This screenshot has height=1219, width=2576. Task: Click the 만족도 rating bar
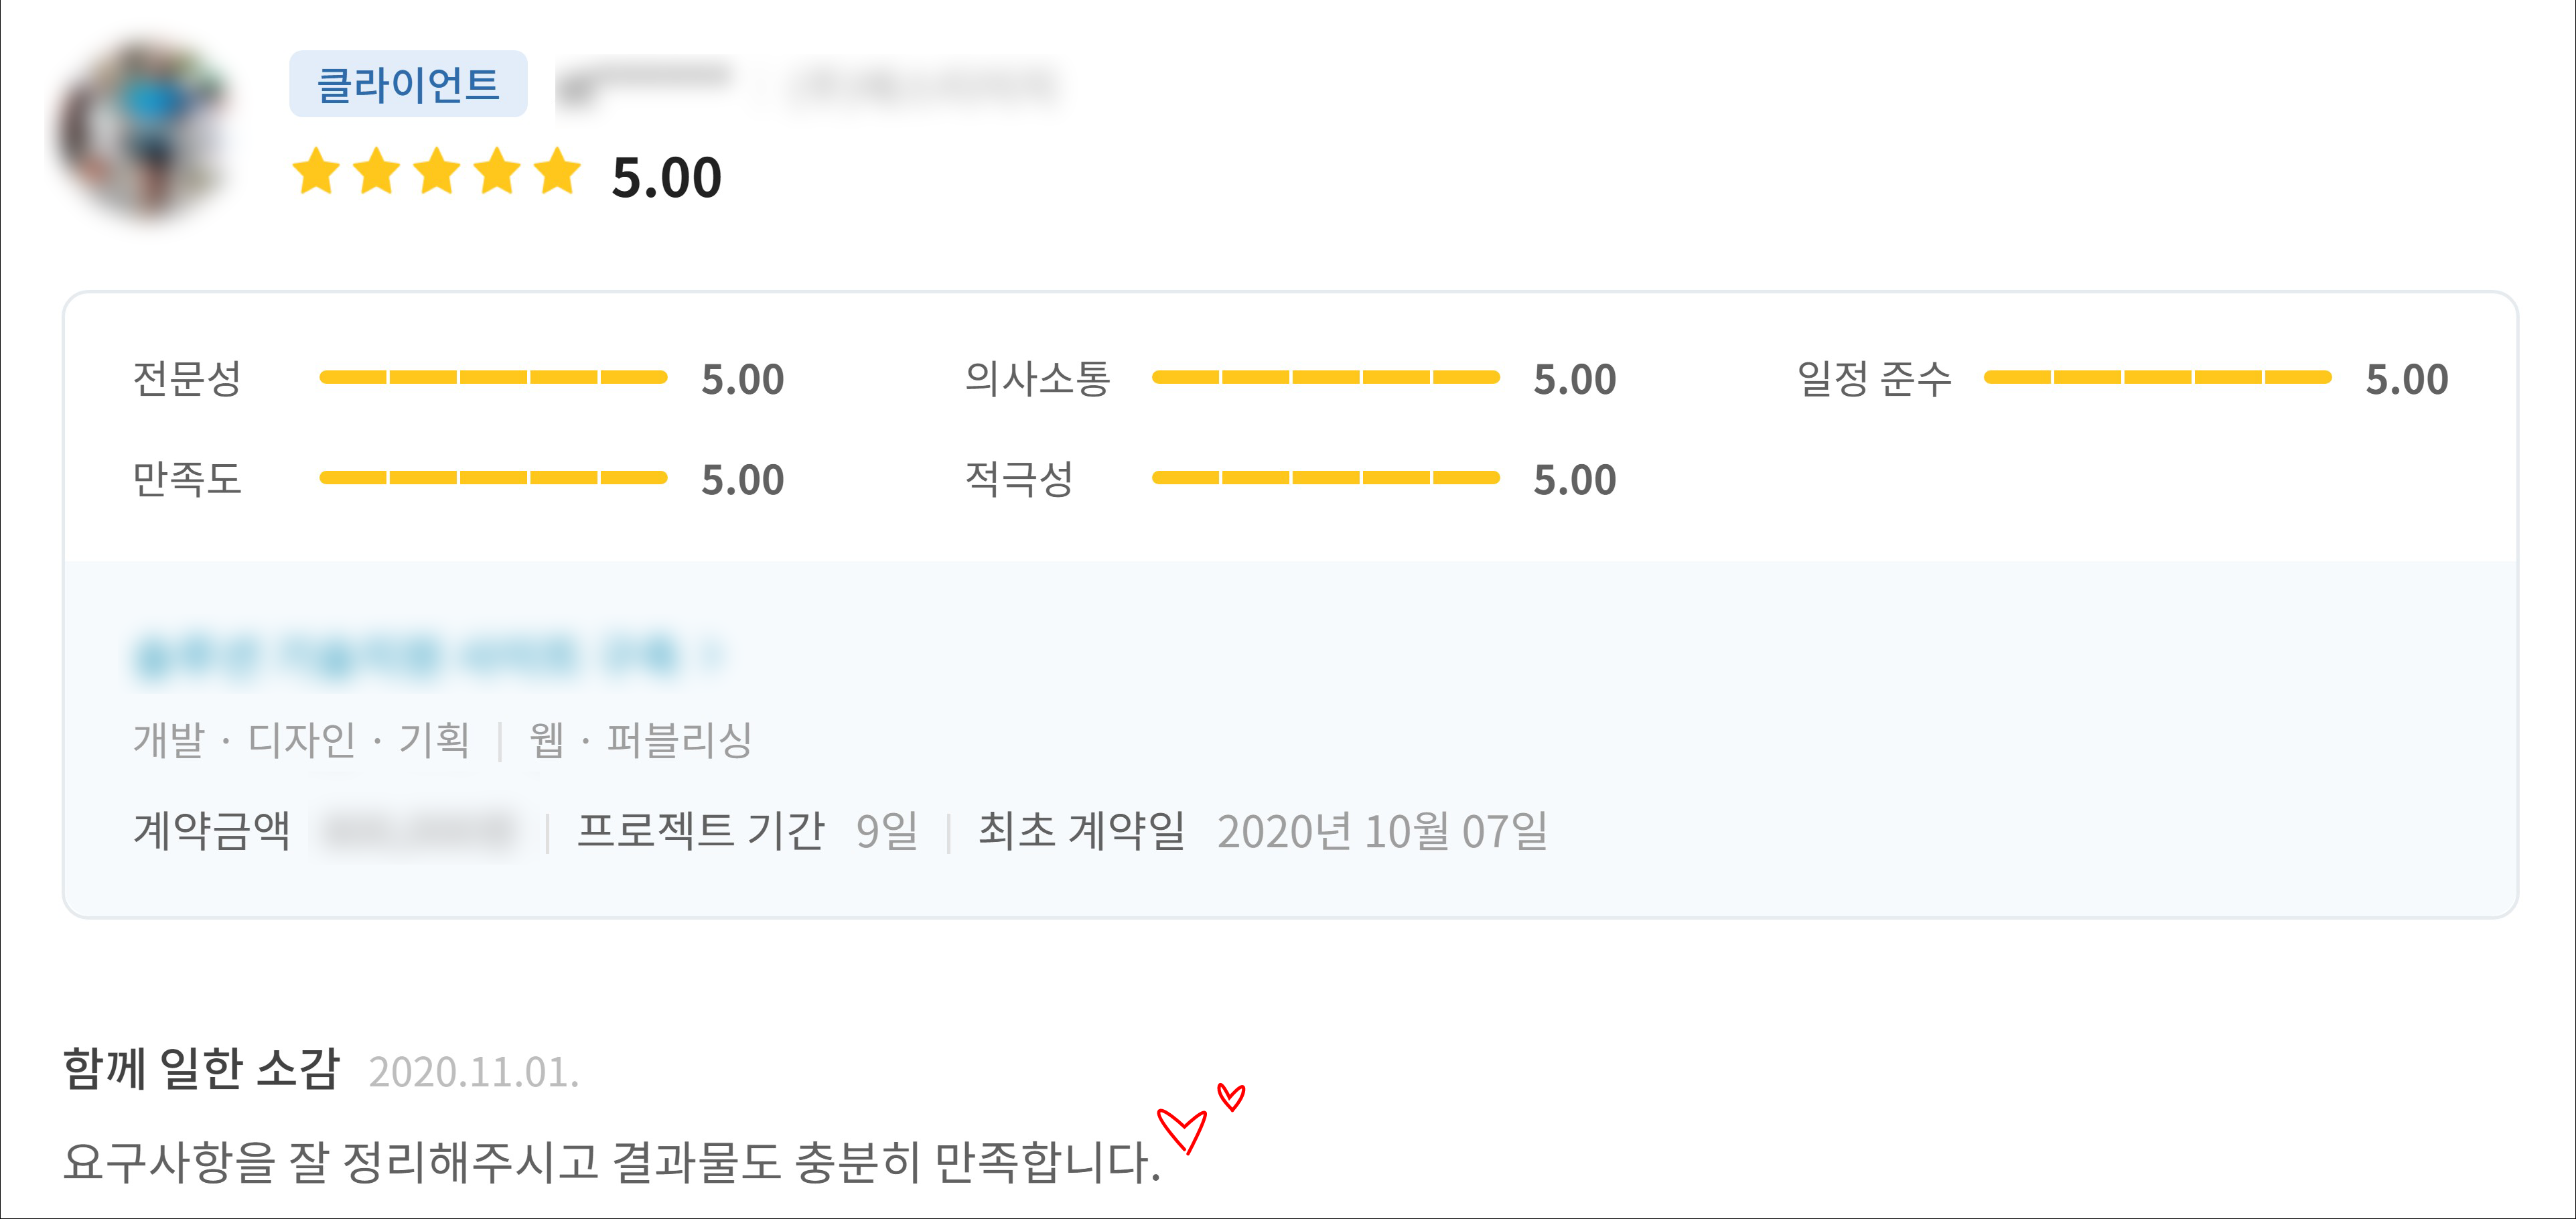pos(493,478)
